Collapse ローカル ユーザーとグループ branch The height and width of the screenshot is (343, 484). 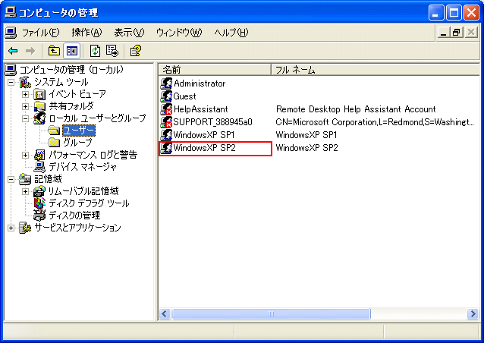click(25, 118)
